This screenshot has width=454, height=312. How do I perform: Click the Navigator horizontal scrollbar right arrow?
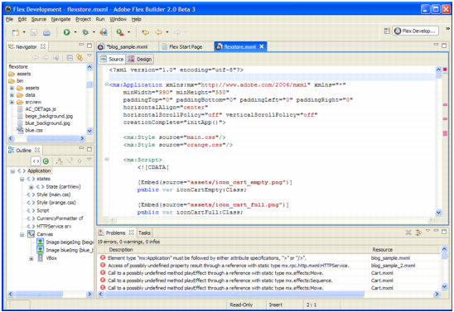pos(82,138)
